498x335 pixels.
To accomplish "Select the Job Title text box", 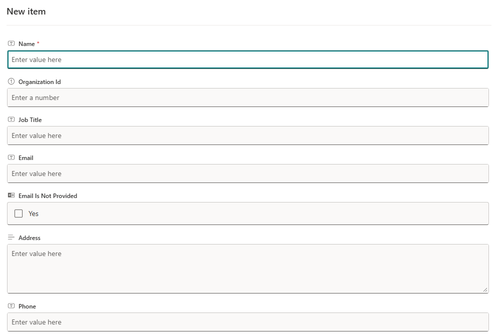I will point(247,135).
